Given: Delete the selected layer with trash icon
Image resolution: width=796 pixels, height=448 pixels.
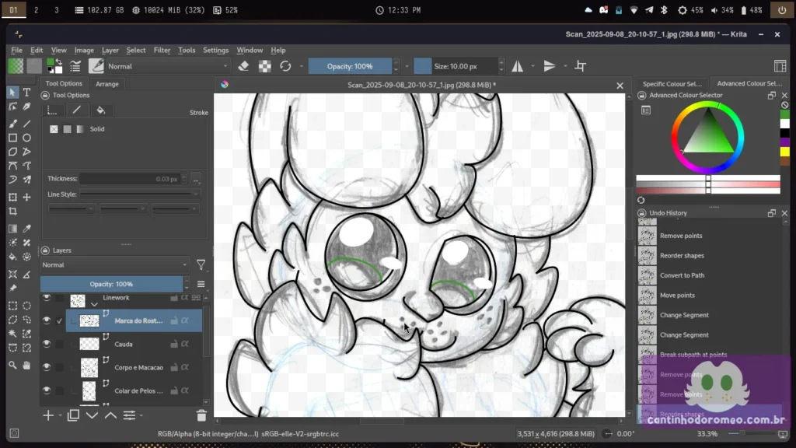Looking at the screenshot, I should pyautogui.click(x=201, y=415).
